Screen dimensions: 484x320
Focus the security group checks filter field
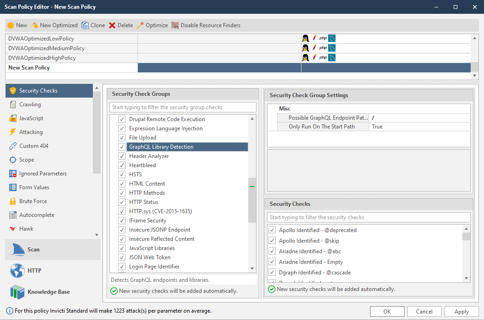point(183,107)
